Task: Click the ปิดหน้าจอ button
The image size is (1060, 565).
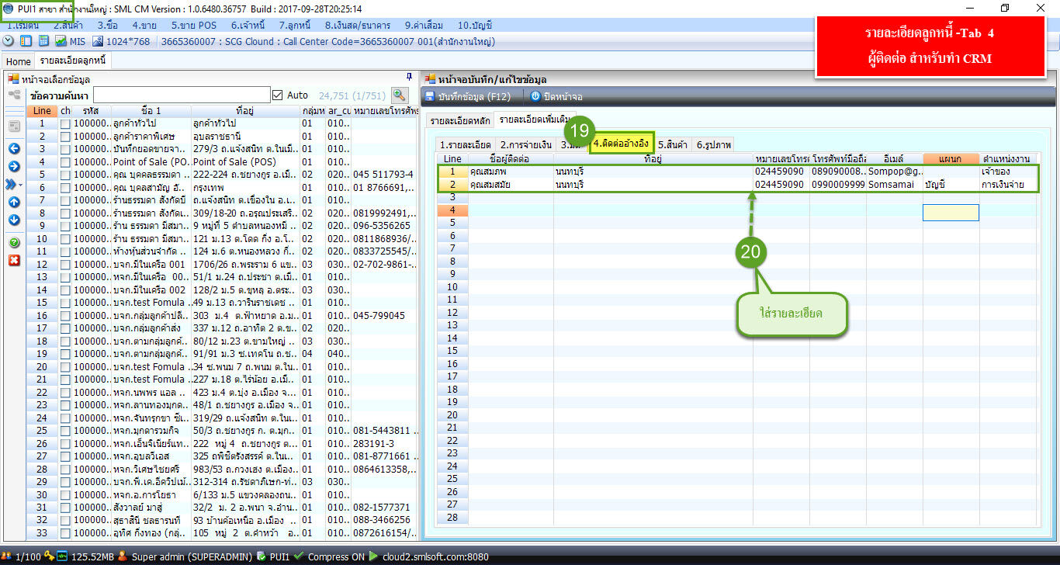Action: [x=556, y=96]
